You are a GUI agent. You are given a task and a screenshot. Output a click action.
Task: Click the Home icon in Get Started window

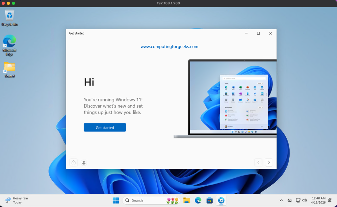click(x=73, y=162)
